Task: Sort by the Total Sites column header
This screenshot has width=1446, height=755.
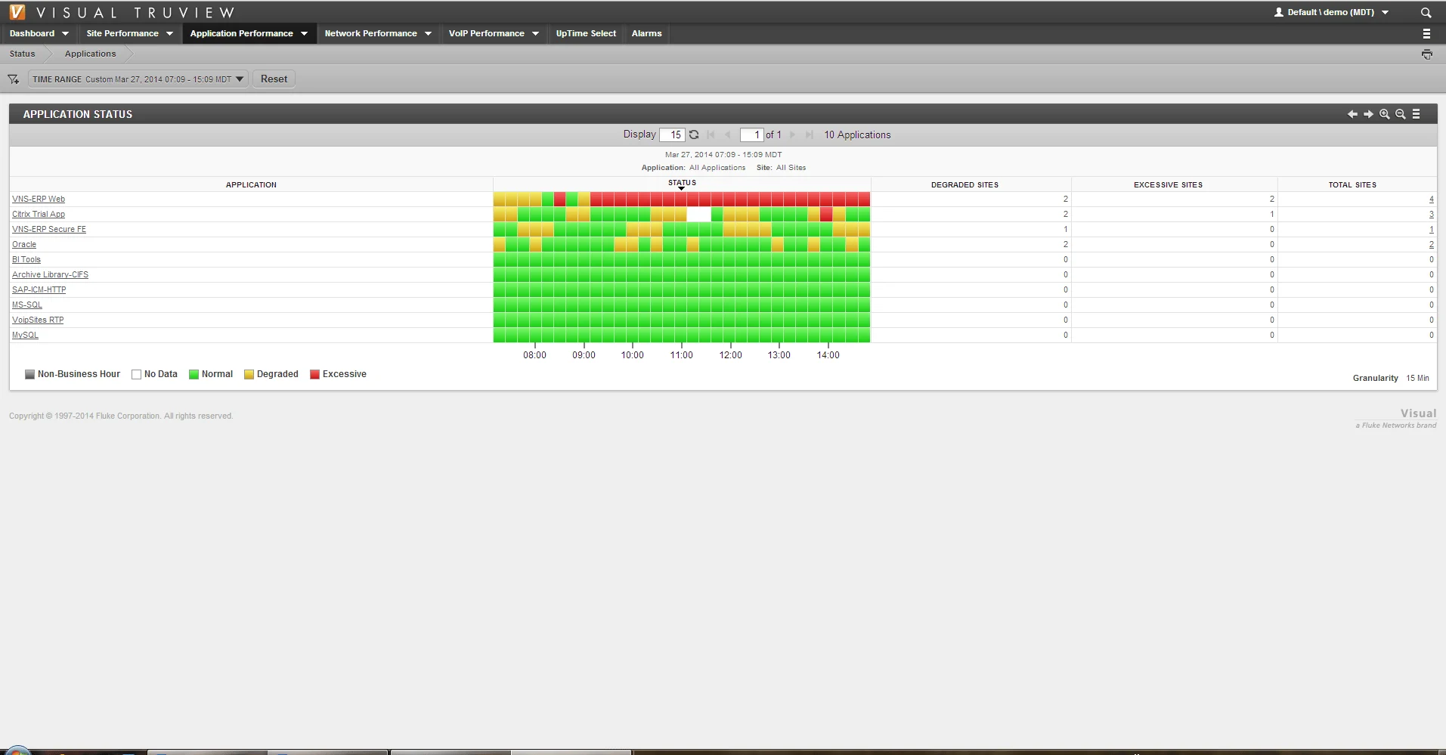Action: pyautogui.click(x=1352, y=185)
